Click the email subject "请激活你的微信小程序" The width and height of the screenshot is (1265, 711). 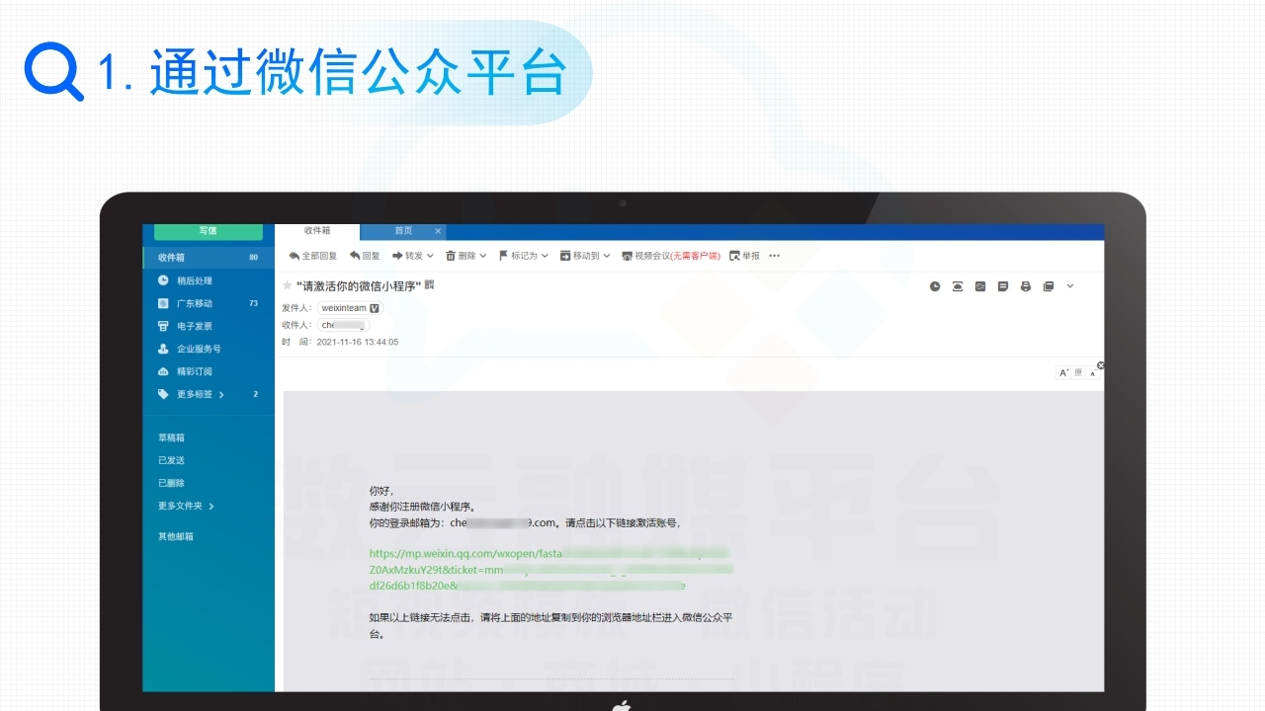(x=359, y=285)
